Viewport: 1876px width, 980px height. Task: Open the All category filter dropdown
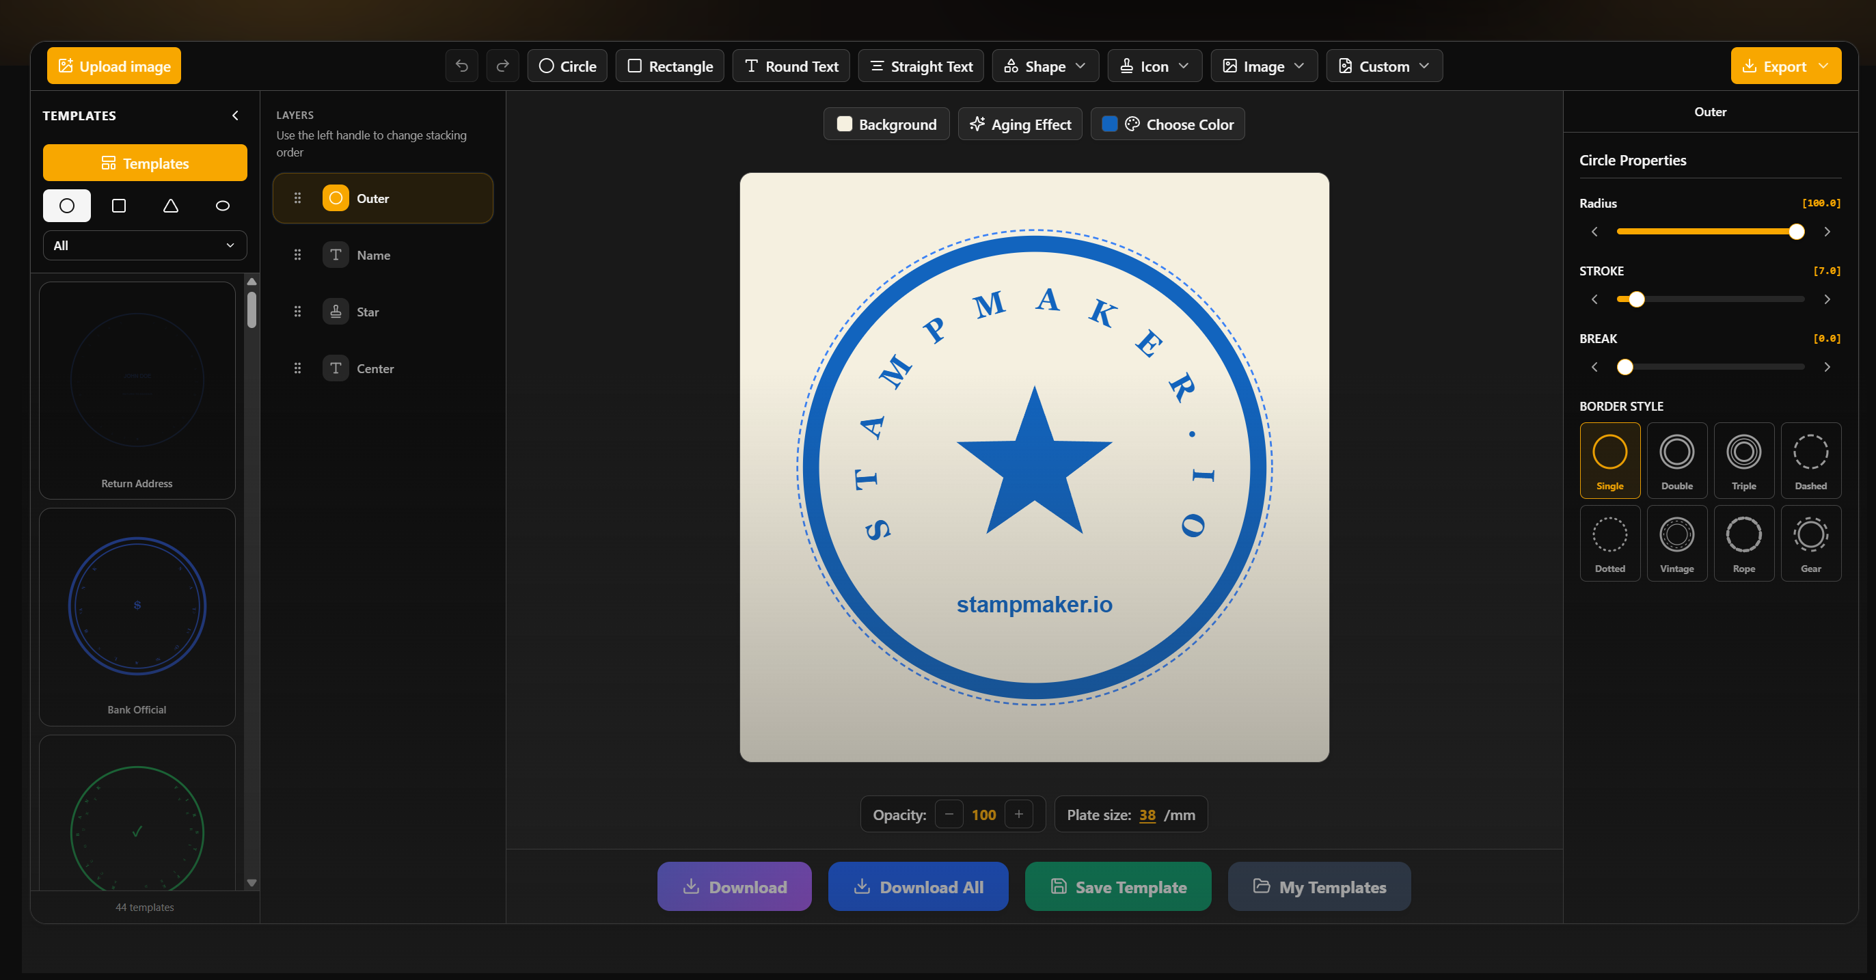[x=144, y=245]
